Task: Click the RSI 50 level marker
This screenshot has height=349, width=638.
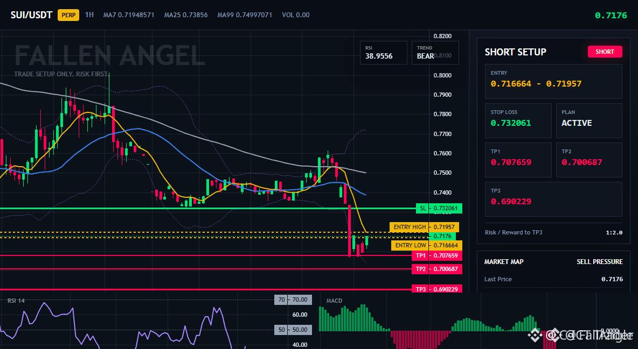Action: click(293, 330)
